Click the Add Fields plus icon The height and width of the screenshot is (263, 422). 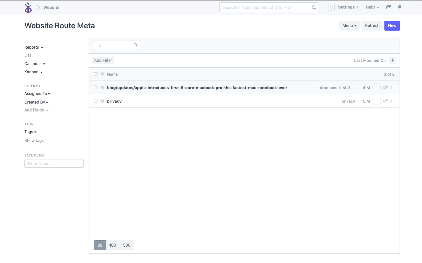tap(47, 110)
